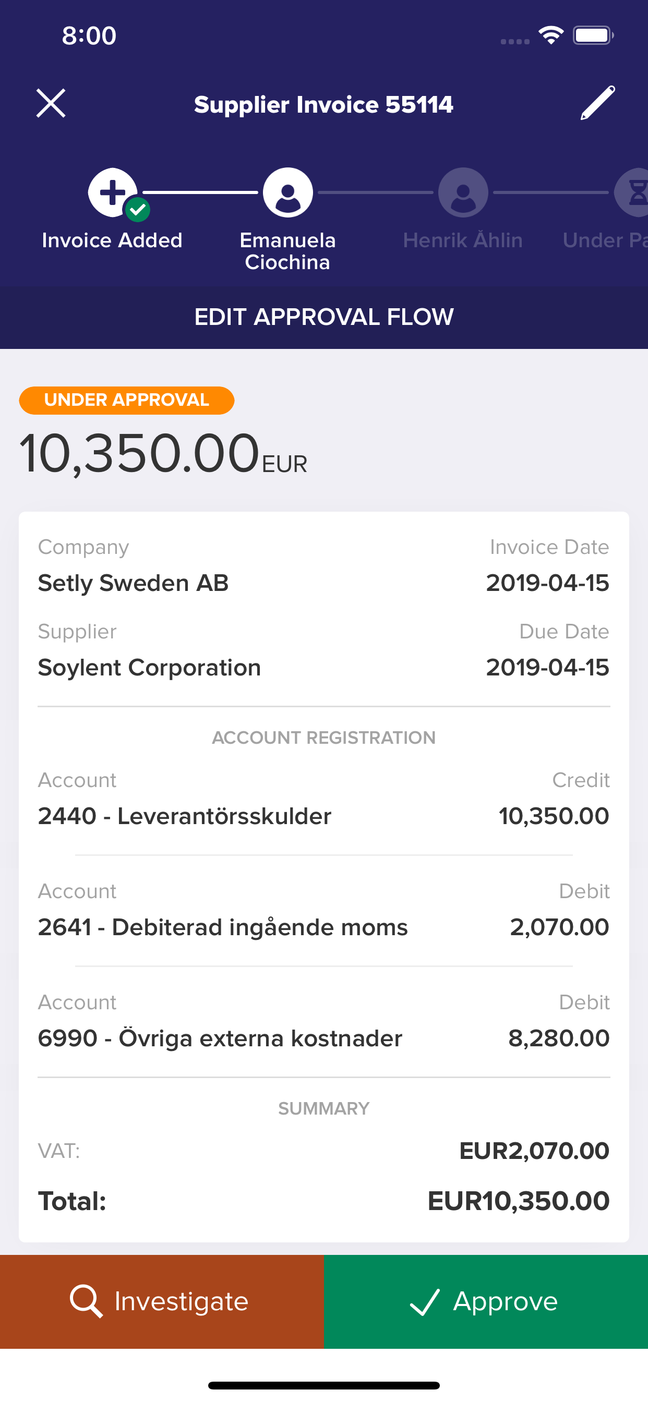Tap the Total EUR10,350.00 summary row
Image resolution: width=648 pixels, height=1402 pixels.
point(324,1201)
